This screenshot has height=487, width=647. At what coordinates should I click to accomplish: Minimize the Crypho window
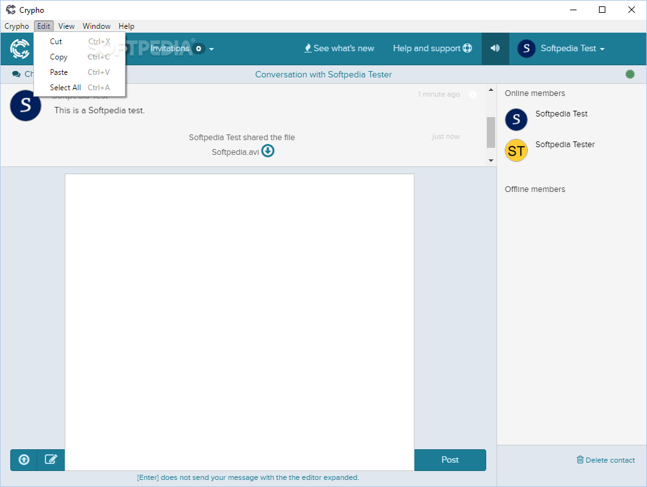[573, 10]
